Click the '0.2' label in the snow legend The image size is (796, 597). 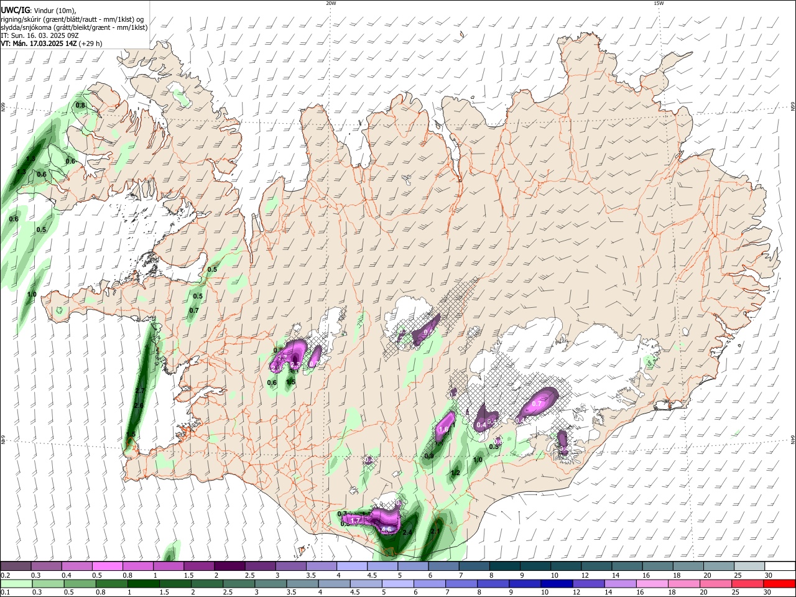[x=5, y=575]
